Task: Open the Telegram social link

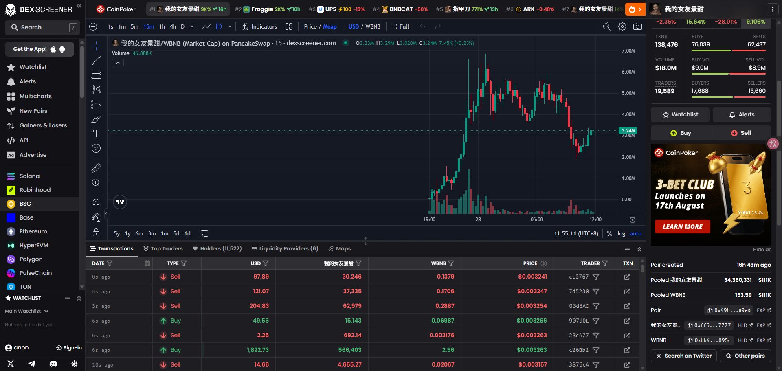Action: pos(32,364)
